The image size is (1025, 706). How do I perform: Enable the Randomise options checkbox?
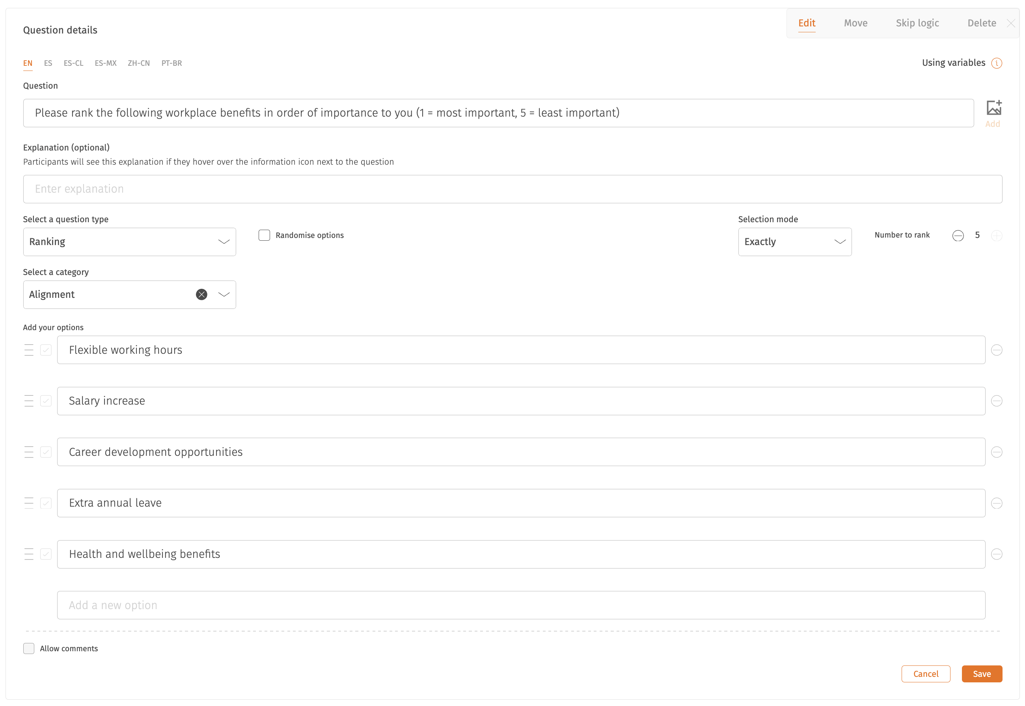pos(264,235)
